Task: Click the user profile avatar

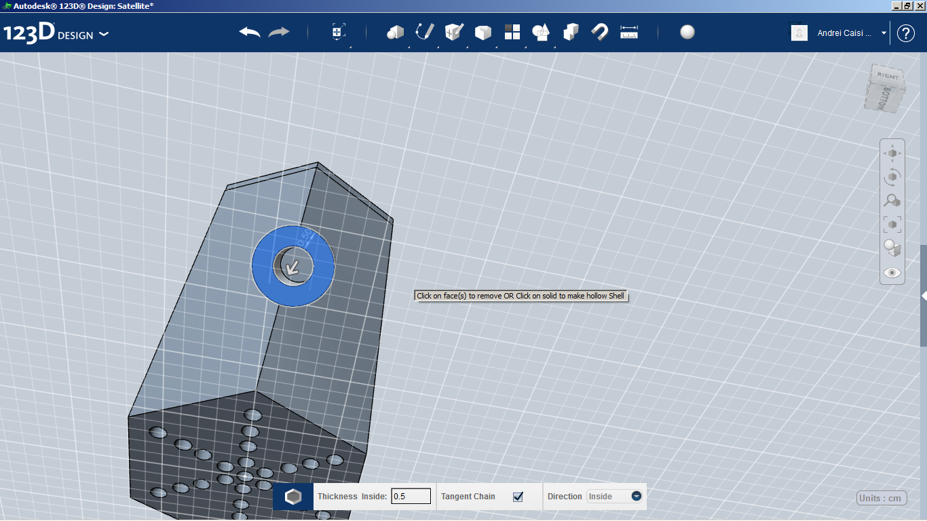Action: coord(799,33)
